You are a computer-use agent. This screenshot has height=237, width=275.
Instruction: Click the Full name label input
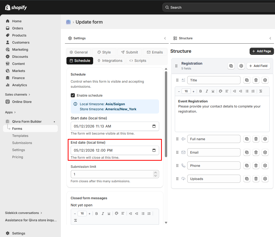pyautogui.click(x=214, y=139)
